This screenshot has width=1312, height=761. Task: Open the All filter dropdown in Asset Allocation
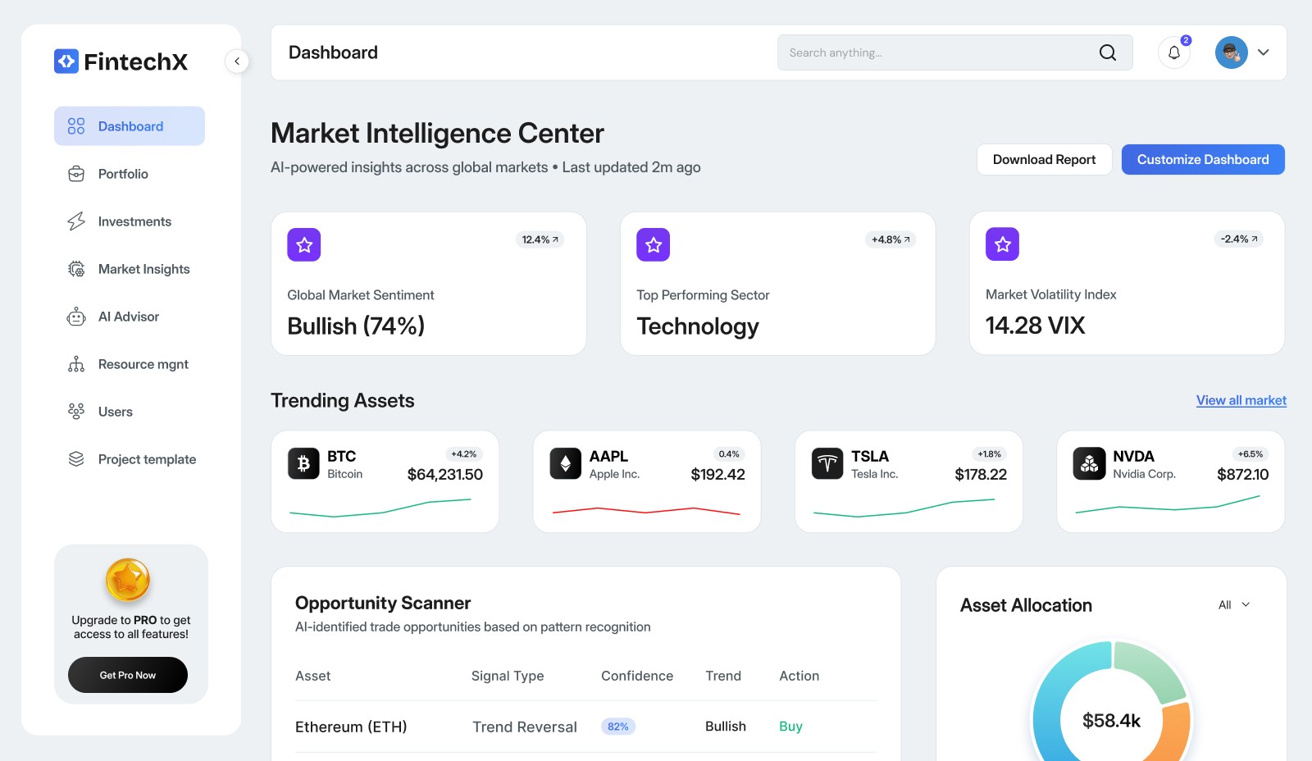[x=1232, y=604]
